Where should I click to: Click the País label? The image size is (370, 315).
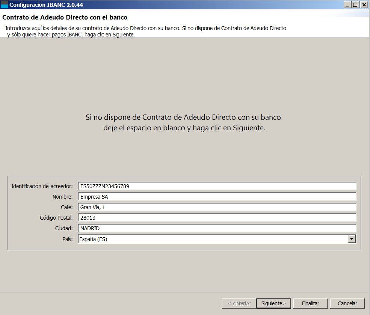(68, 239)
